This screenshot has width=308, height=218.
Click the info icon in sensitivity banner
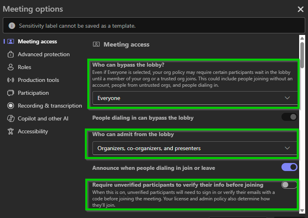[12, 26]
